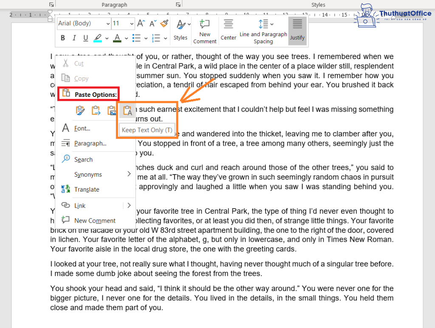Click the Bullets list icon

(136, 38)
